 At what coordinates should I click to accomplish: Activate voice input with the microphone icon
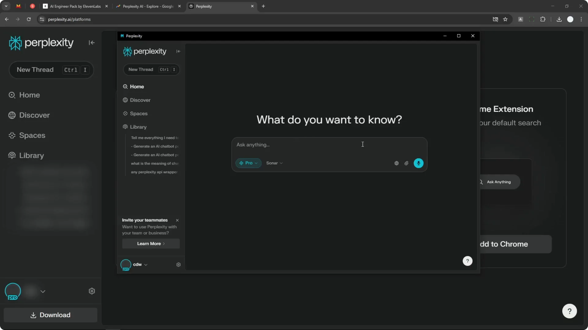point(418,163)
